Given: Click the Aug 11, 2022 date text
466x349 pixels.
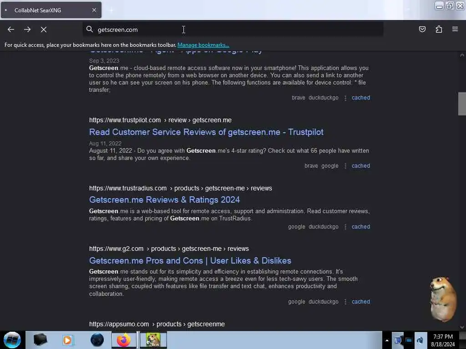Looking at the screenshot, I should coord(105,143).
